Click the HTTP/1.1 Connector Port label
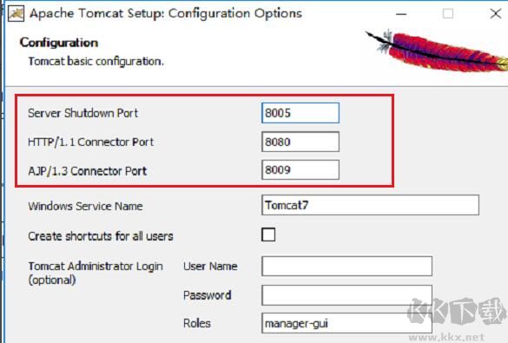Image resolution: width=508 pixels, height=343 pixels. coord(90,142)
